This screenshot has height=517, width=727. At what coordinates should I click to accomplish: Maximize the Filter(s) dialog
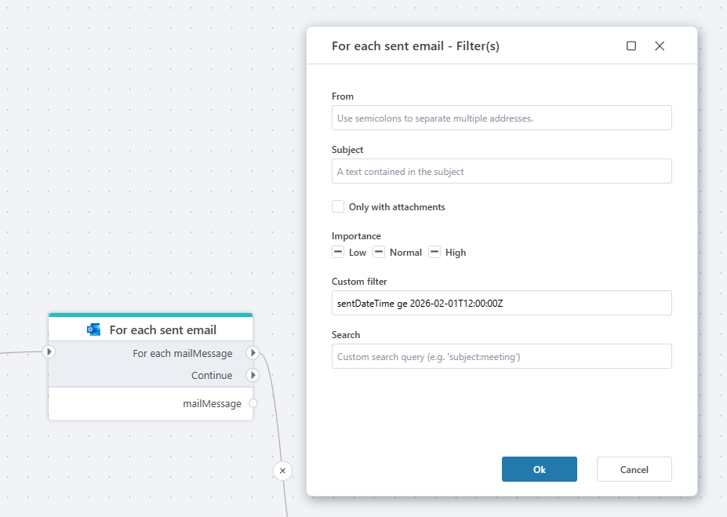[x=631, y=46]
